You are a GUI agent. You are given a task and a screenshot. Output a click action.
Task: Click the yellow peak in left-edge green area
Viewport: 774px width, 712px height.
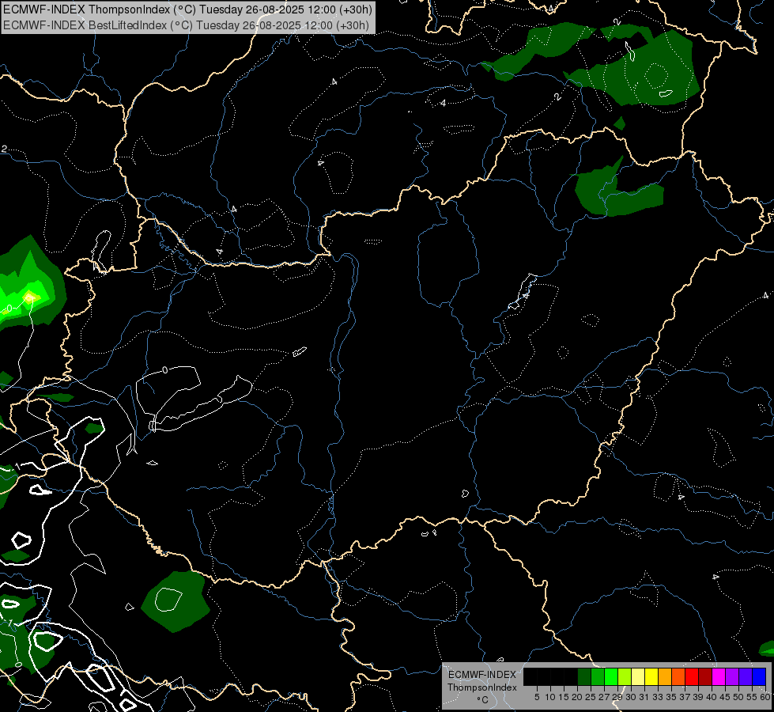pos(29,297)
